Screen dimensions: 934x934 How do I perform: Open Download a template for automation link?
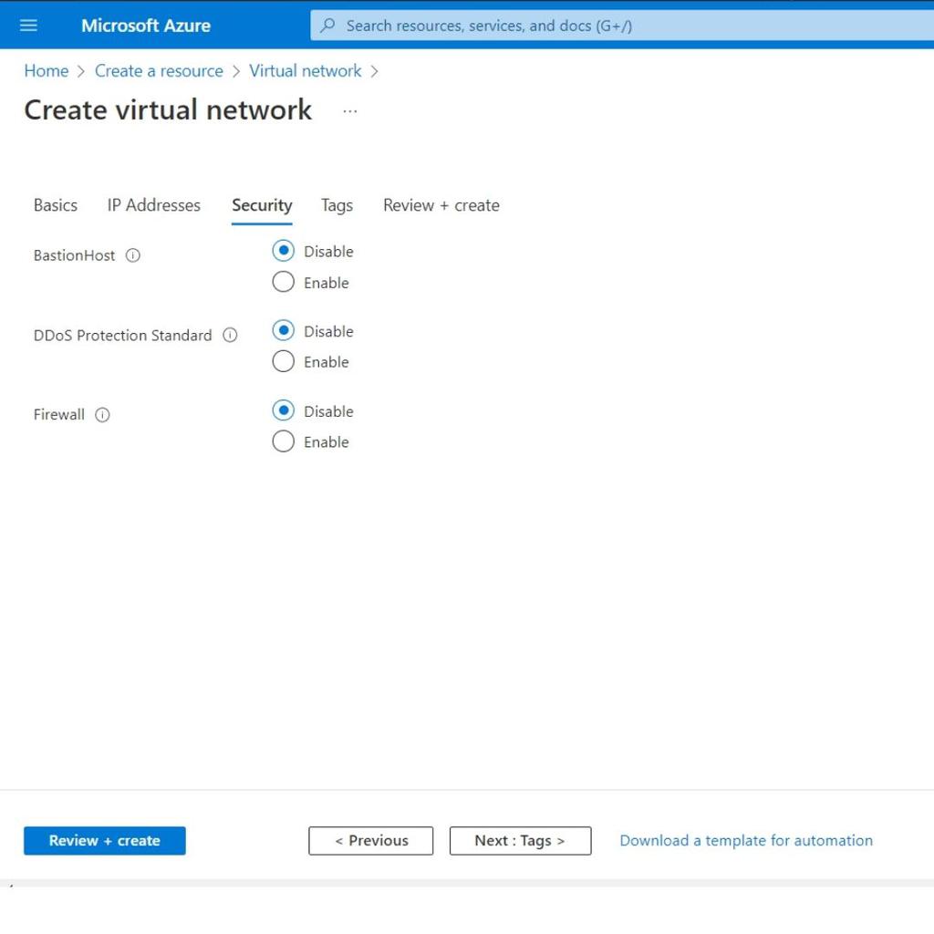pos(746,840)
